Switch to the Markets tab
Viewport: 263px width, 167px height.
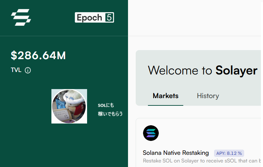point(165,96)
